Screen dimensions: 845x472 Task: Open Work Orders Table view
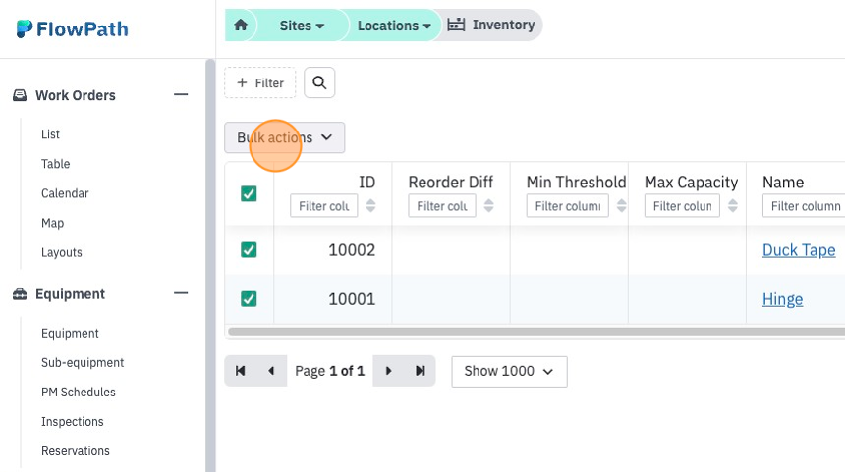point(55,164)
